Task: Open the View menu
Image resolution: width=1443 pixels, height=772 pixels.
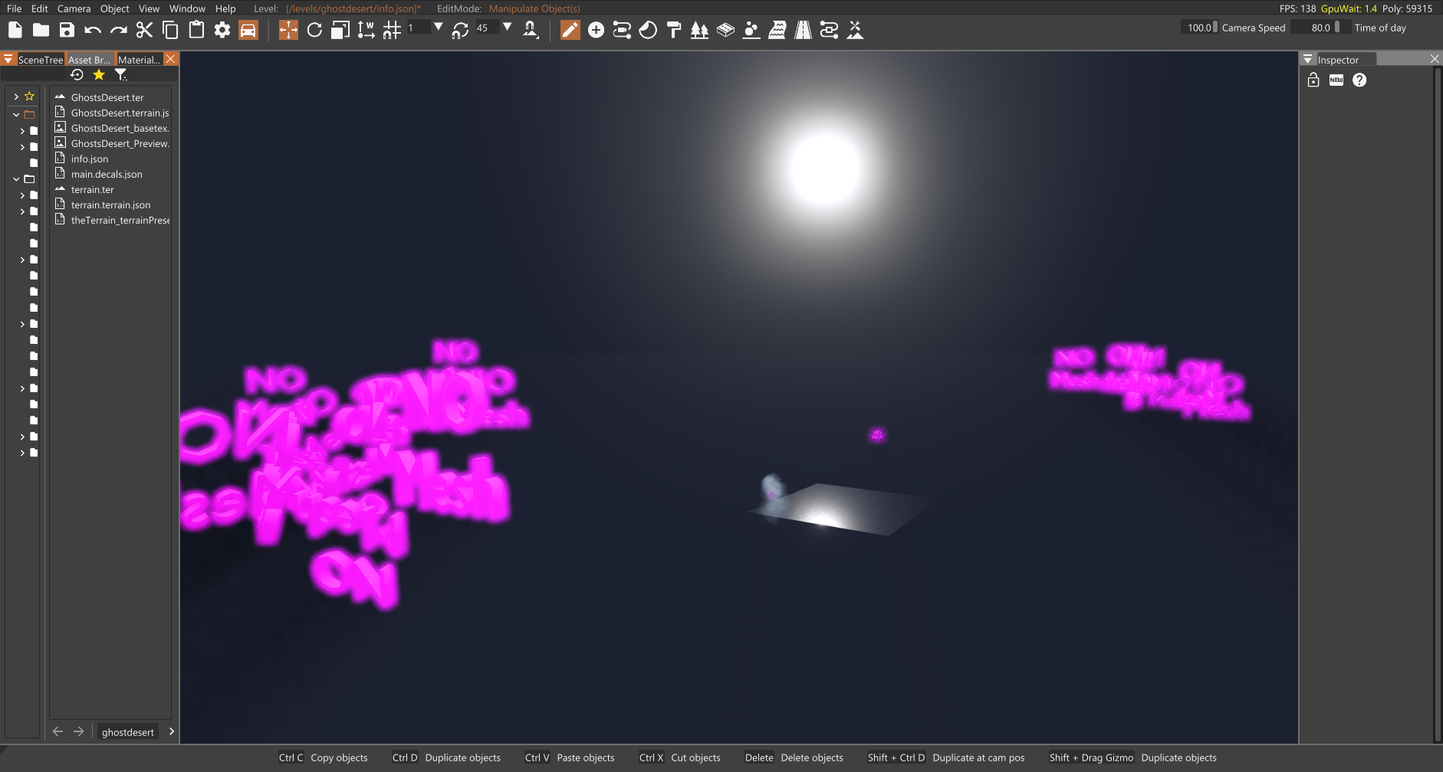Action: (149, 8)
